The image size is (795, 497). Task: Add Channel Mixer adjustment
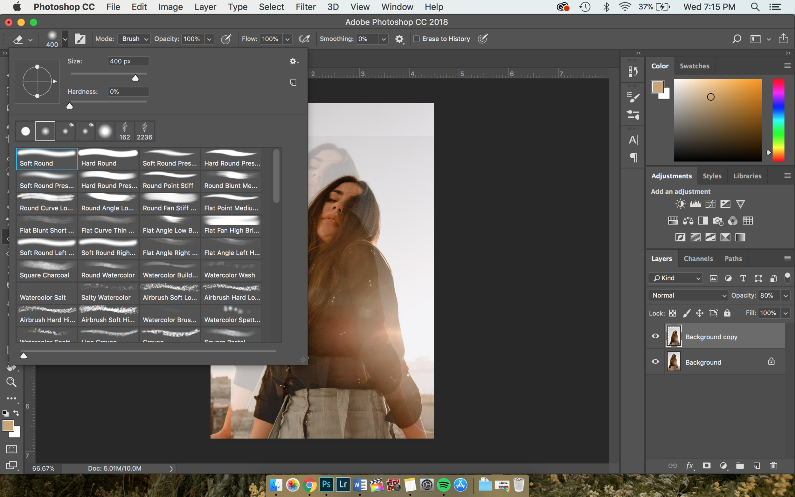733,221
